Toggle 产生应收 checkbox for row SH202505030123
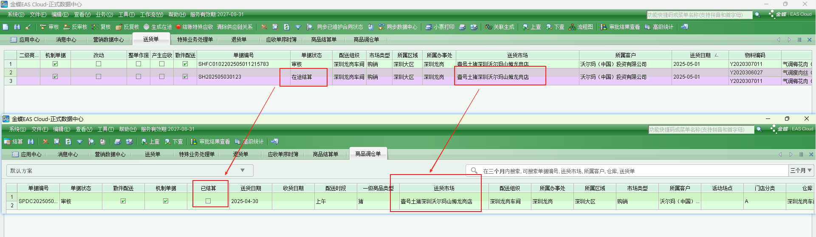This screenshot has height=237, width=816. (x=162, y=76)
